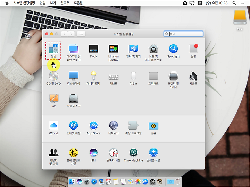Open 디스플레이 (Displays) preferences

coord(74,78)
